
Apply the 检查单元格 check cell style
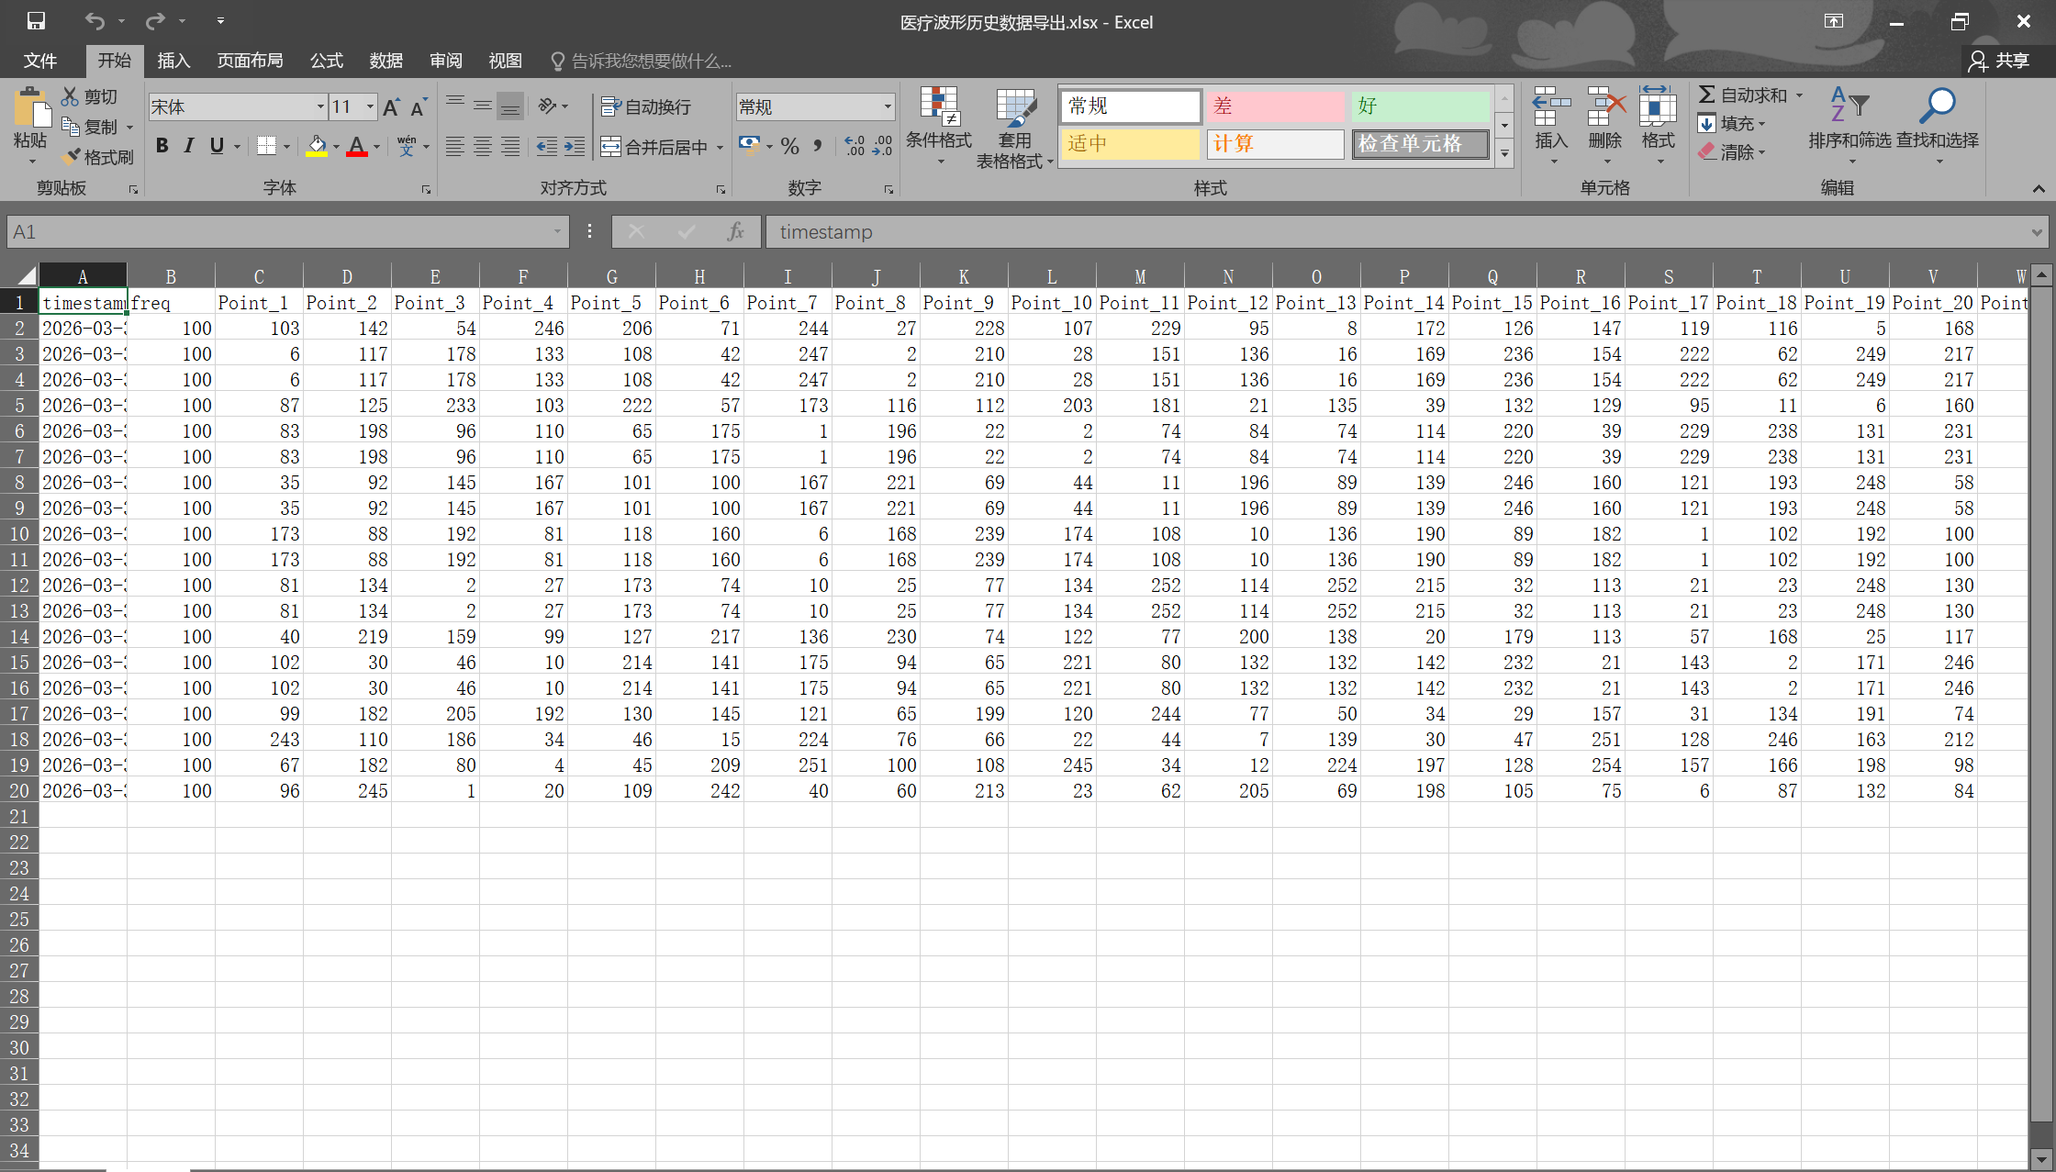[1420, 144]
